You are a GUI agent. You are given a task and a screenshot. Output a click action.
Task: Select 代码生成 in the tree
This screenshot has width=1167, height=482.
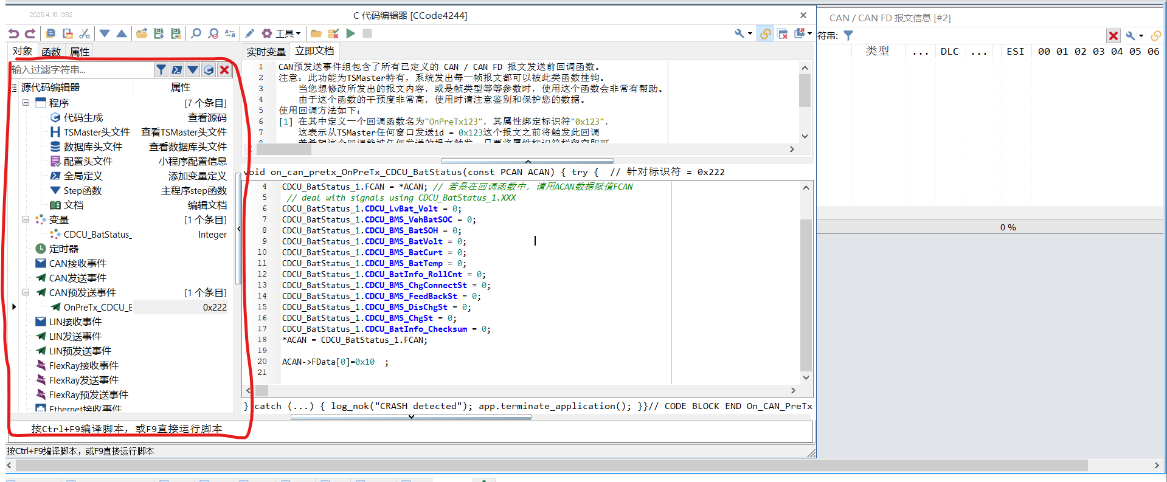click(83, 117)
